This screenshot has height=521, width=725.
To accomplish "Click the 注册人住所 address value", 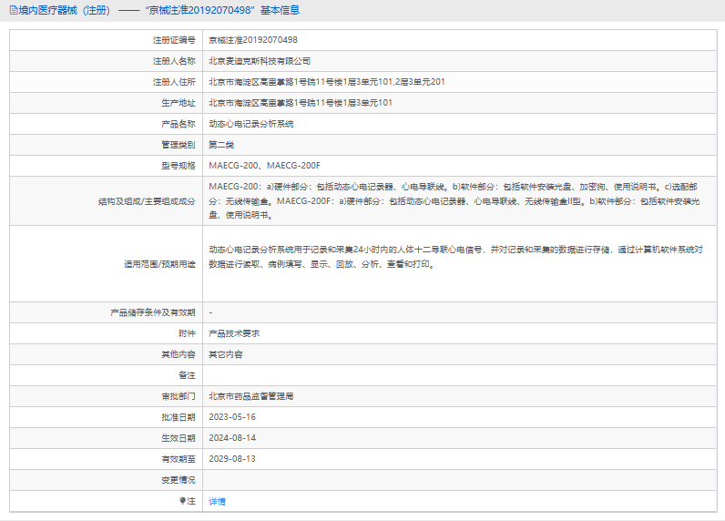I will tap(326, 82).
